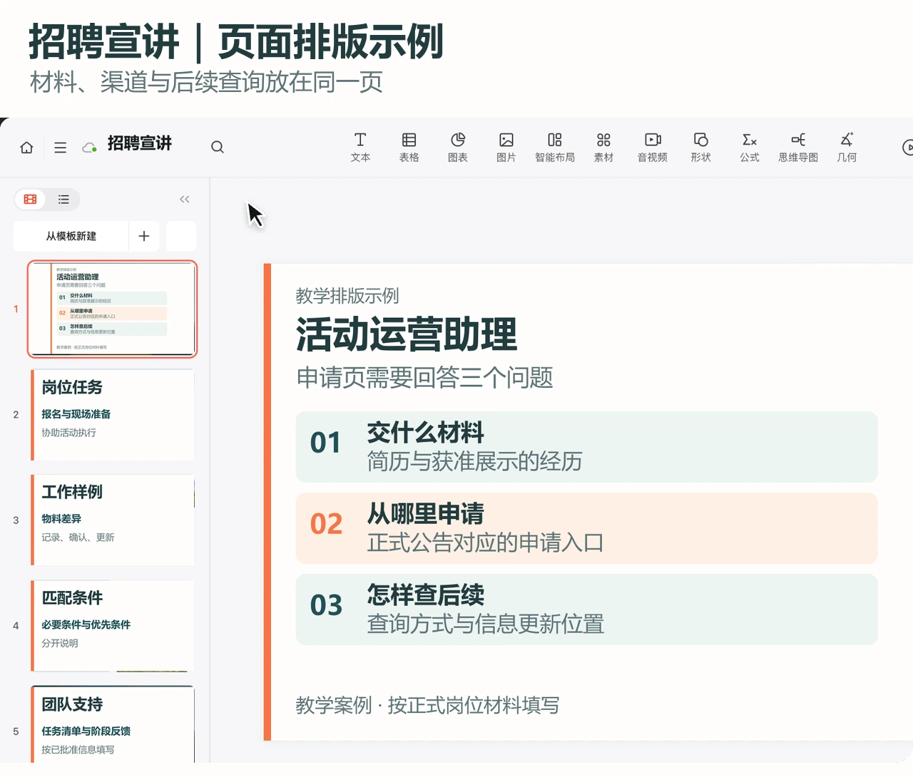Insert a formula with 公式
Image resolution: width=913 pixels, height=777 pixels.
(750, 148)
